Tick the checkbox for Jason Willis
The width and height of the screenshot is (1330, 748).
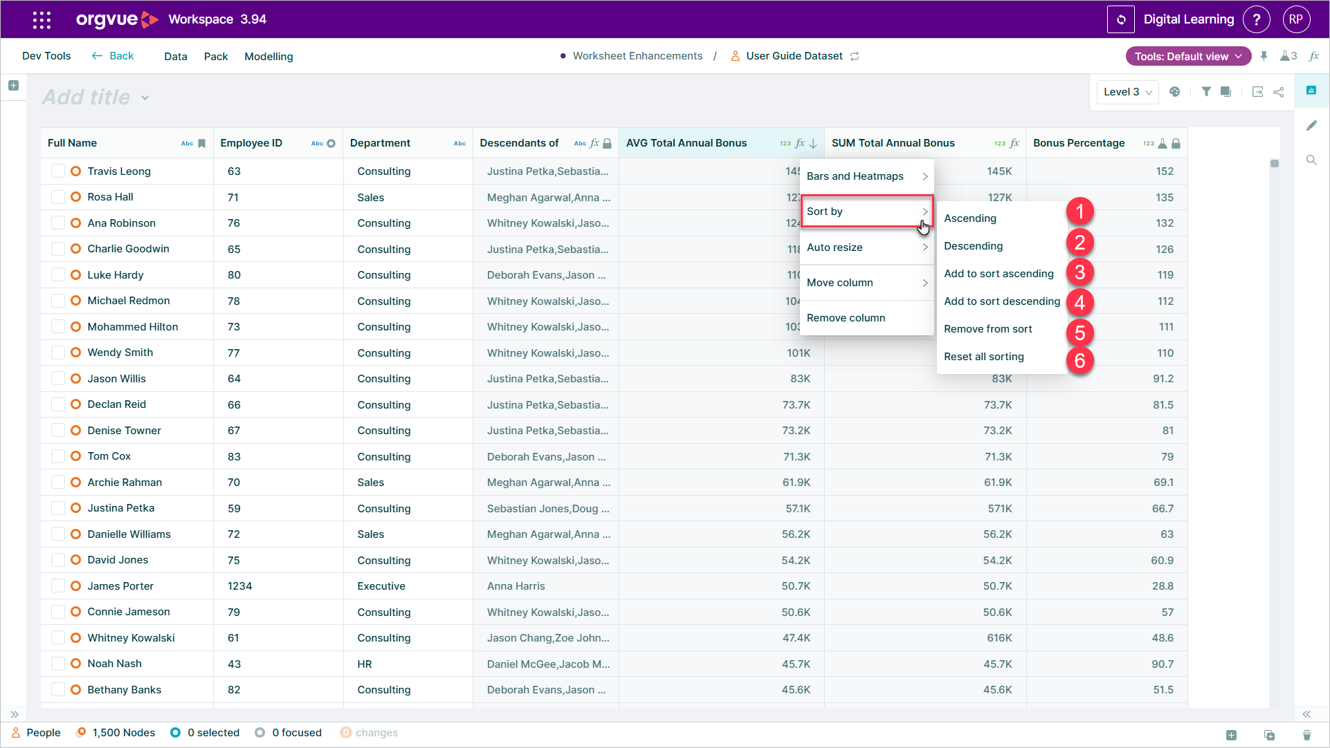(x=58, y=379)
